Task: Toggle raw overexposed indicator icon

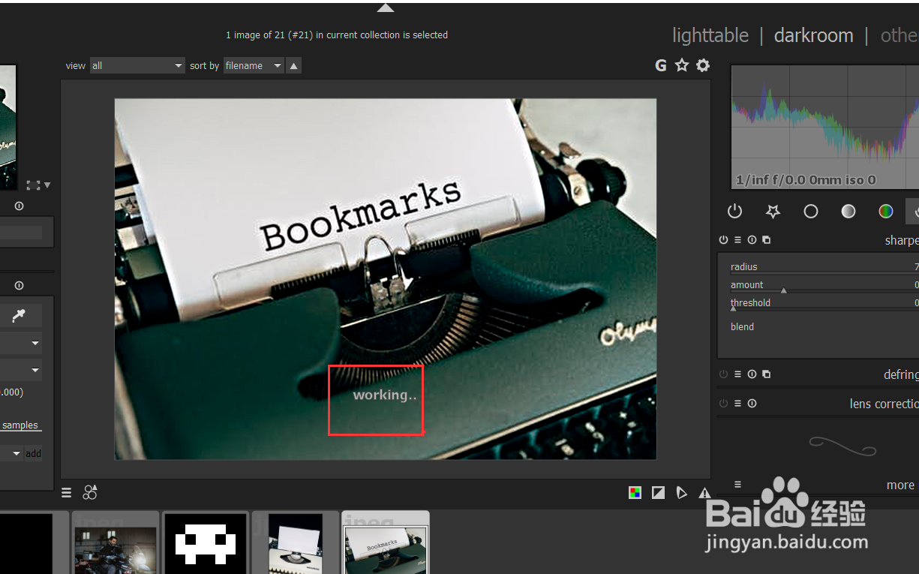Action: [x=658, y=493]
